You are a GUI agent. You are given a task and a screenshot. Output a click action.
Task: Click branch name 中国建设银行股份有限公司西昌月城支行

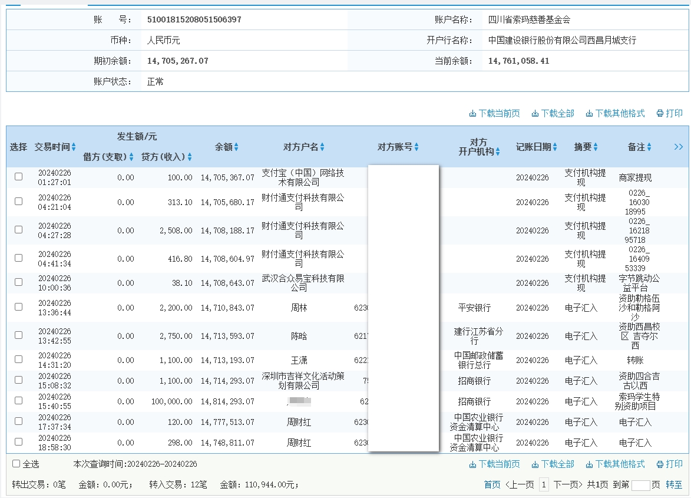(x=562, y=40)
